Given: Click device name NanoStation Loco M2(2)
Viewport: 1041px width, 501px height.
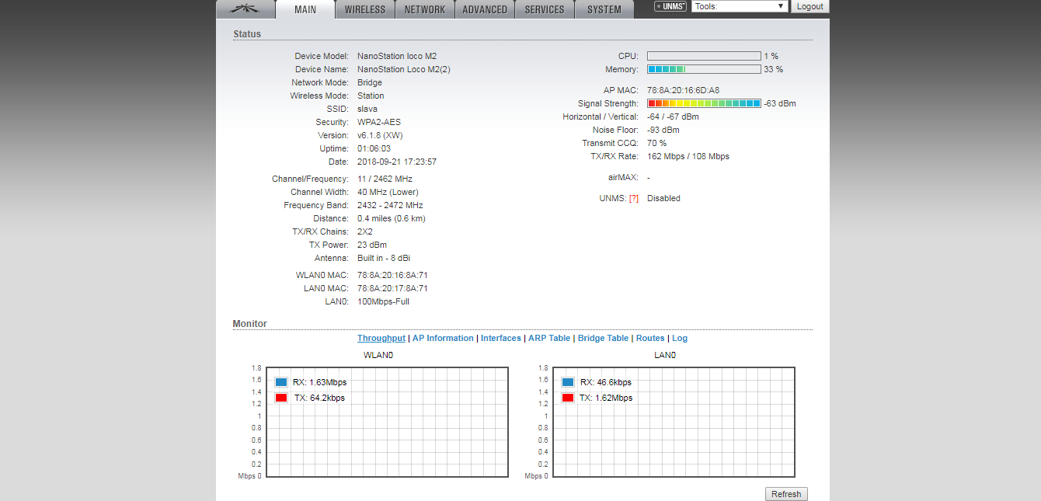Looking at the screenshot, I should [x=404, y=69].
